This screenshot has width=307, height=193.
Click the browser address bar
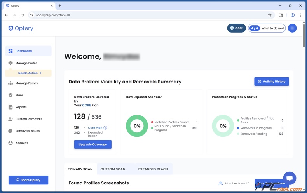(x=148, y=15)
